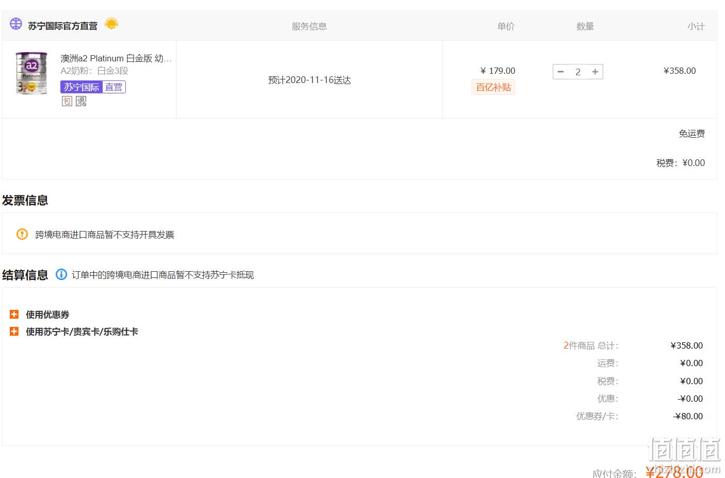Click the 数量 column header
Viewport: 725px width, 478px height.
click(585, 26)
